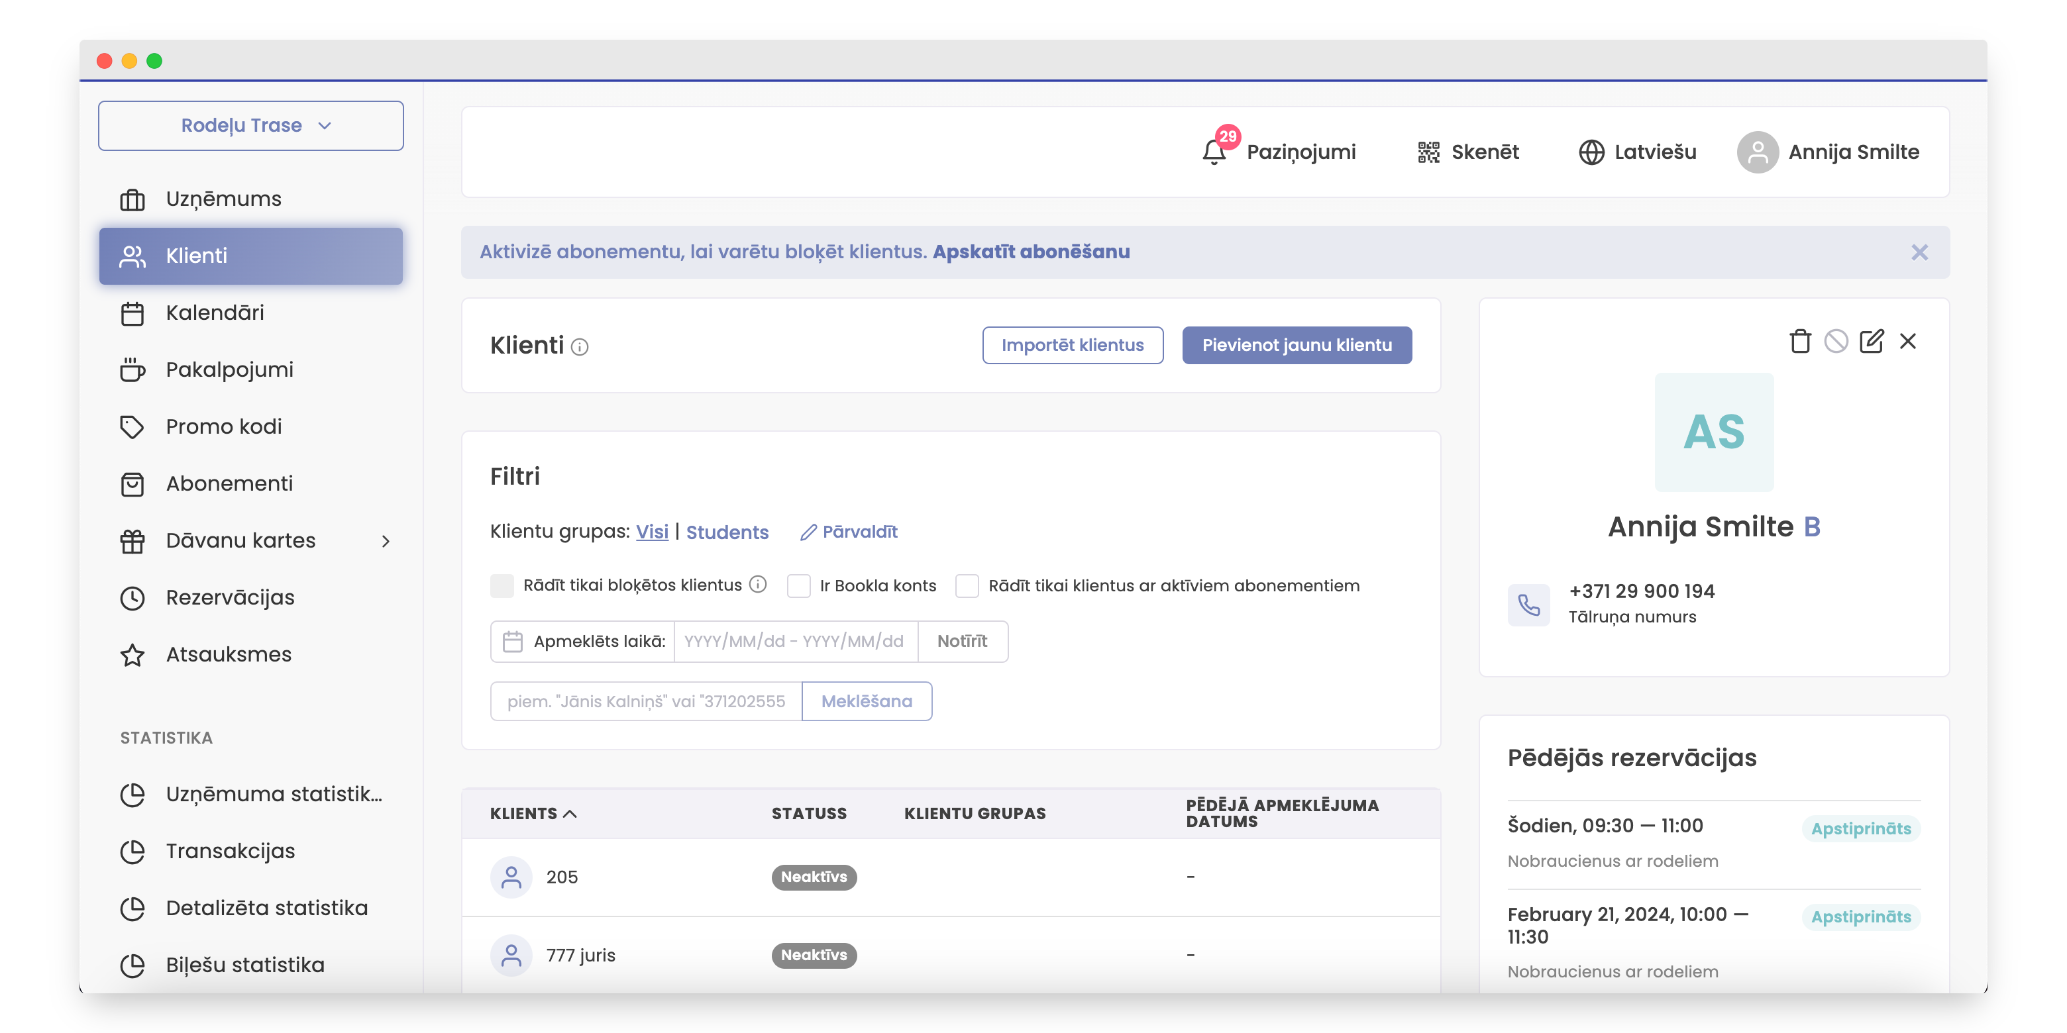Click the client search text field
The height and width of the screenshot is (1033, 2067).
click(646, 701)
